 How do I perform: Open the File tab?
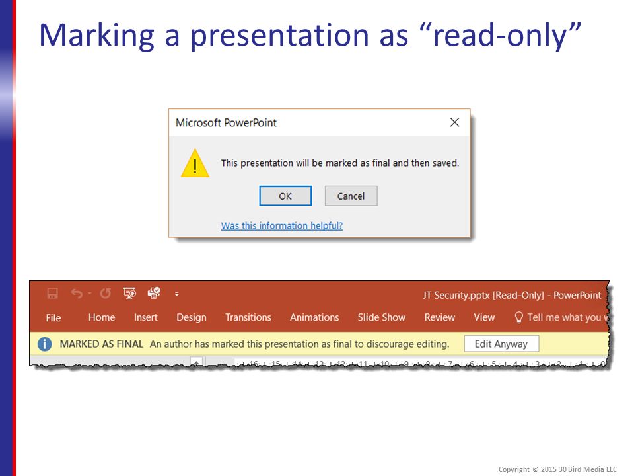point(53,318)
